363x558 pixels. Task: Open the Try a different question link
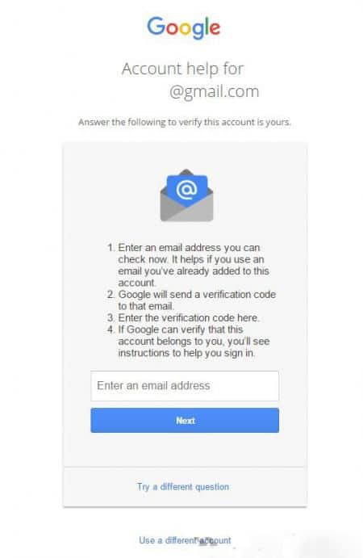coord(183,486)
